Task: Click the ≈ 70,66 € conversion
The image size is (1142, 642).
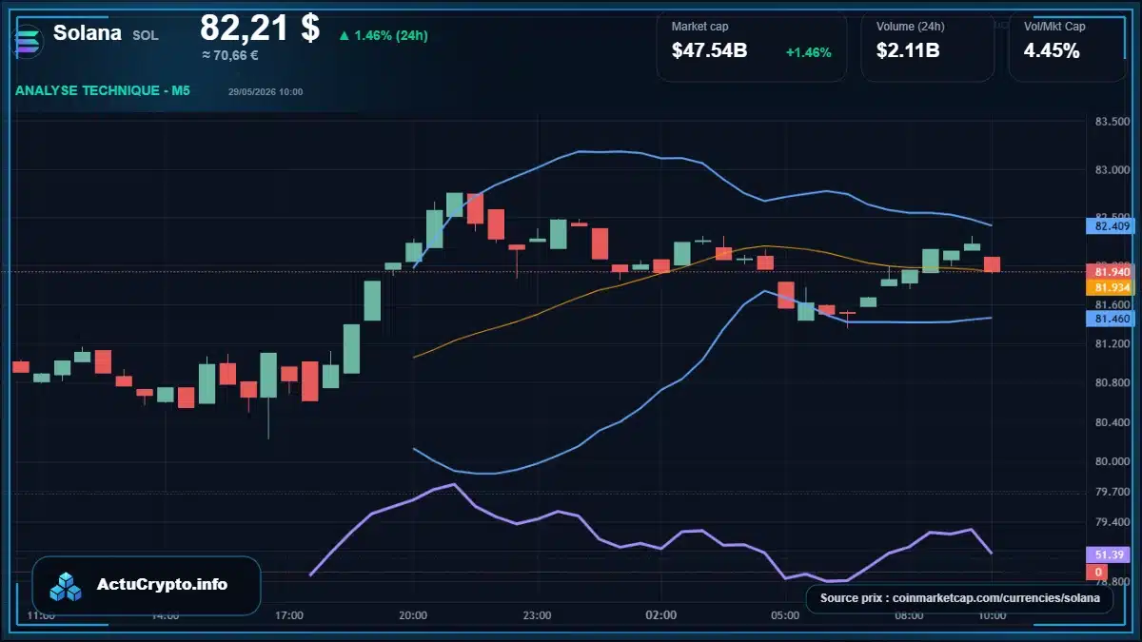Action: point(230,55)
